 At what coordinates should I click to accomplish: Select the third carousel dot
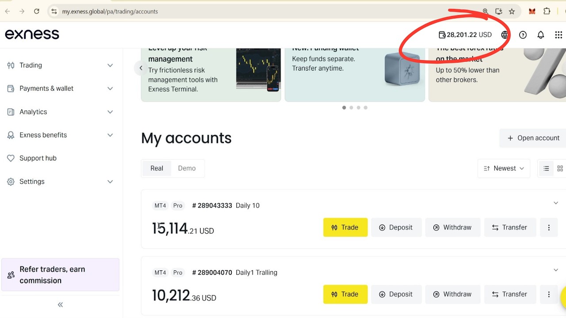coord(358,108)
